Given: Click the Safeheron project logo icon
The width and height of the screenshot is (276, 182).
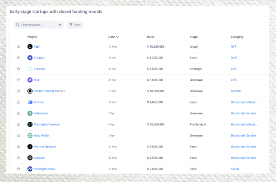Looking at the screenshot, I should [x=30, y=113].
